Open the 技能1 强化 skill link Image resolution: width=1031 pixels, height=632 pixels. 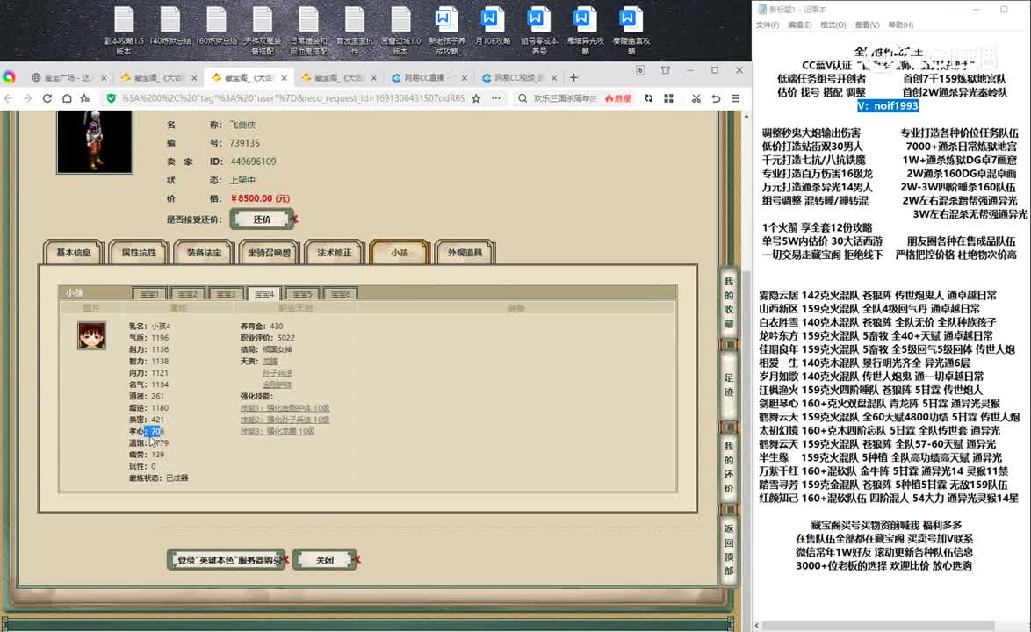(x=285, y=408)
